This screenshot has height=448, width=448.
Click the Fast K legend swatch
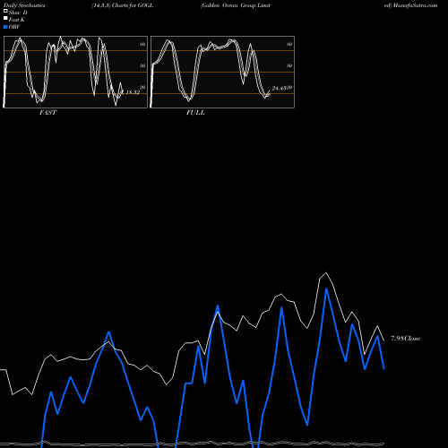5,18
